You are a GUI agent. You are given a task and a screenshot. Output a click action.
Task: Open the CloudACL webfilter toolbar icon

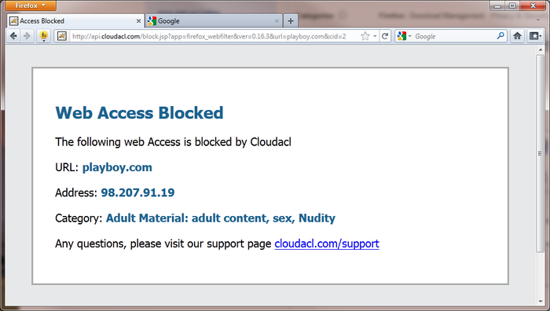[43, 36]
